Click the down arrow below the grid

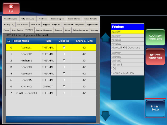[105, 116]
